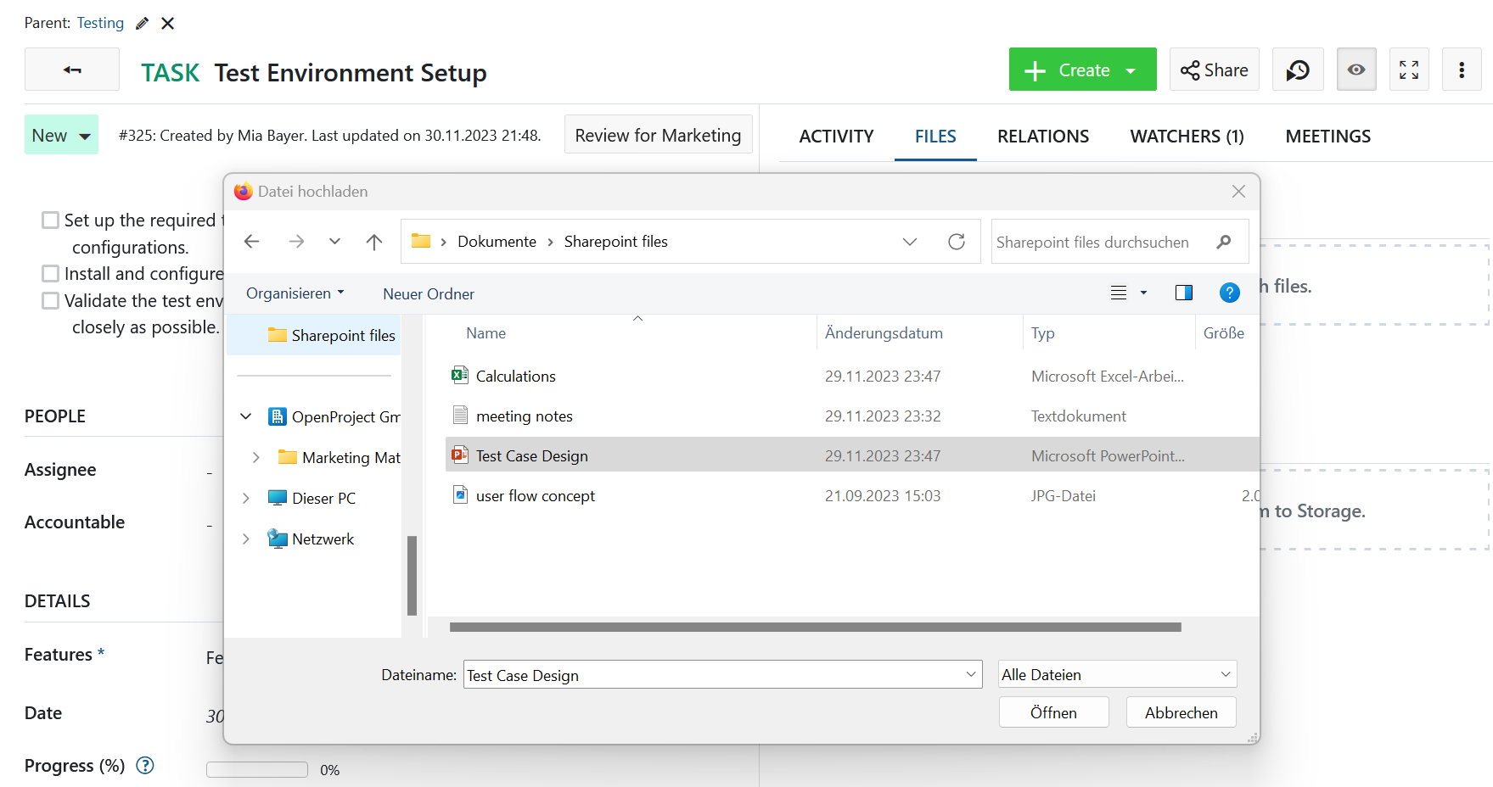1493x787 pixels.
Task: Click the pencil icon to edit parent
Action: click(142, 24)
